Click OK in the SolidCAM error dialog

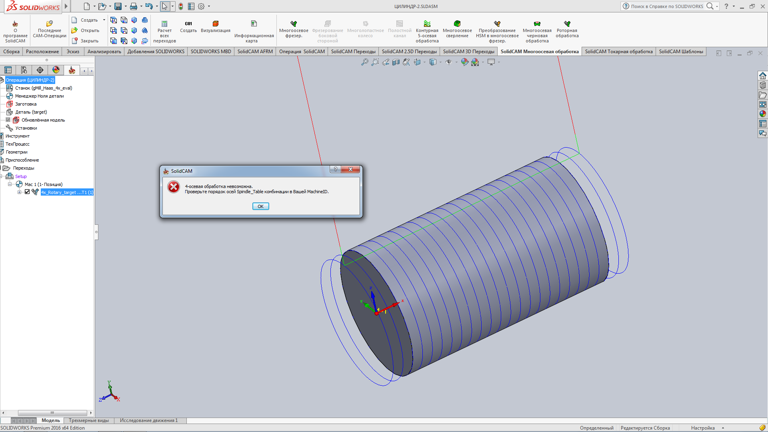(x=260, y=206)
